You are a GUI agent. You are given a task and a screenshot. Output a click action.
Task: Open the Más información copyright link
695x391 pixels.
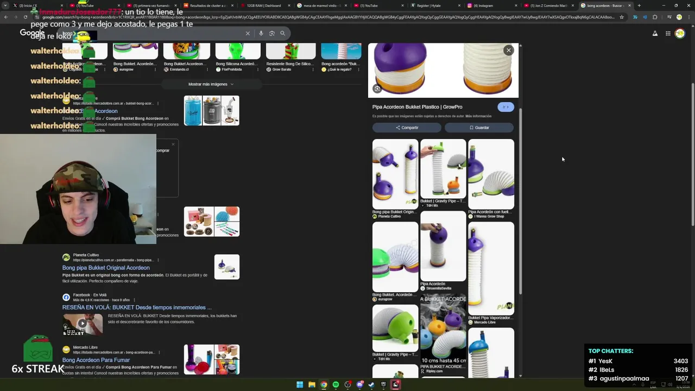(478, 116)
